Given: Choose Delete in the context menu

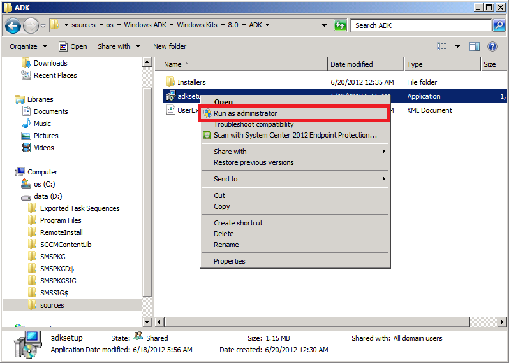Looking at the screenshot, I should [295, 234].
